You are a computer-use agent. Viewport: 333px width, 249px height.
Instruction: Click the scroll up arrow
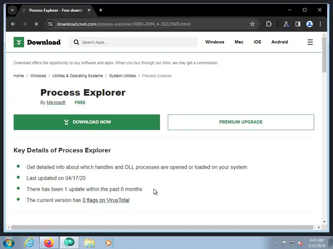[324, 34]
